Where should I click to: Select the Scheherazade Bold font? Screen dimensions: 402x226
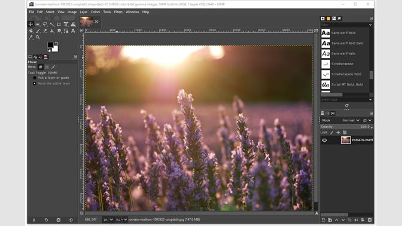(345, 74)
